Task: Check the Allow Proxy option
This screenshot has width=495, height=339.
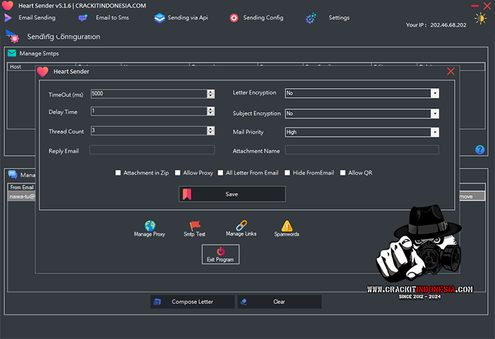Action: pos(178,173)
